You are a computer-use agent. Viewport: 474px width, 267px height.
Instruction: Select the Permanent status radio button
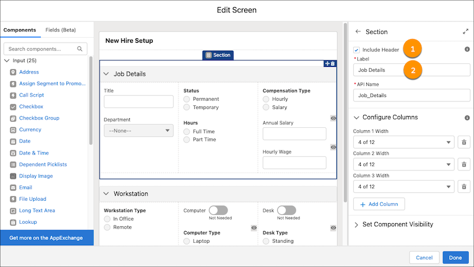pos(187,99)
